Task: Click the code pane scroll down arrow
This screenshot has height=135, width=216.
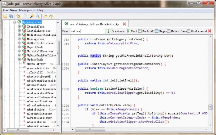Action: [x=211, y=125]
